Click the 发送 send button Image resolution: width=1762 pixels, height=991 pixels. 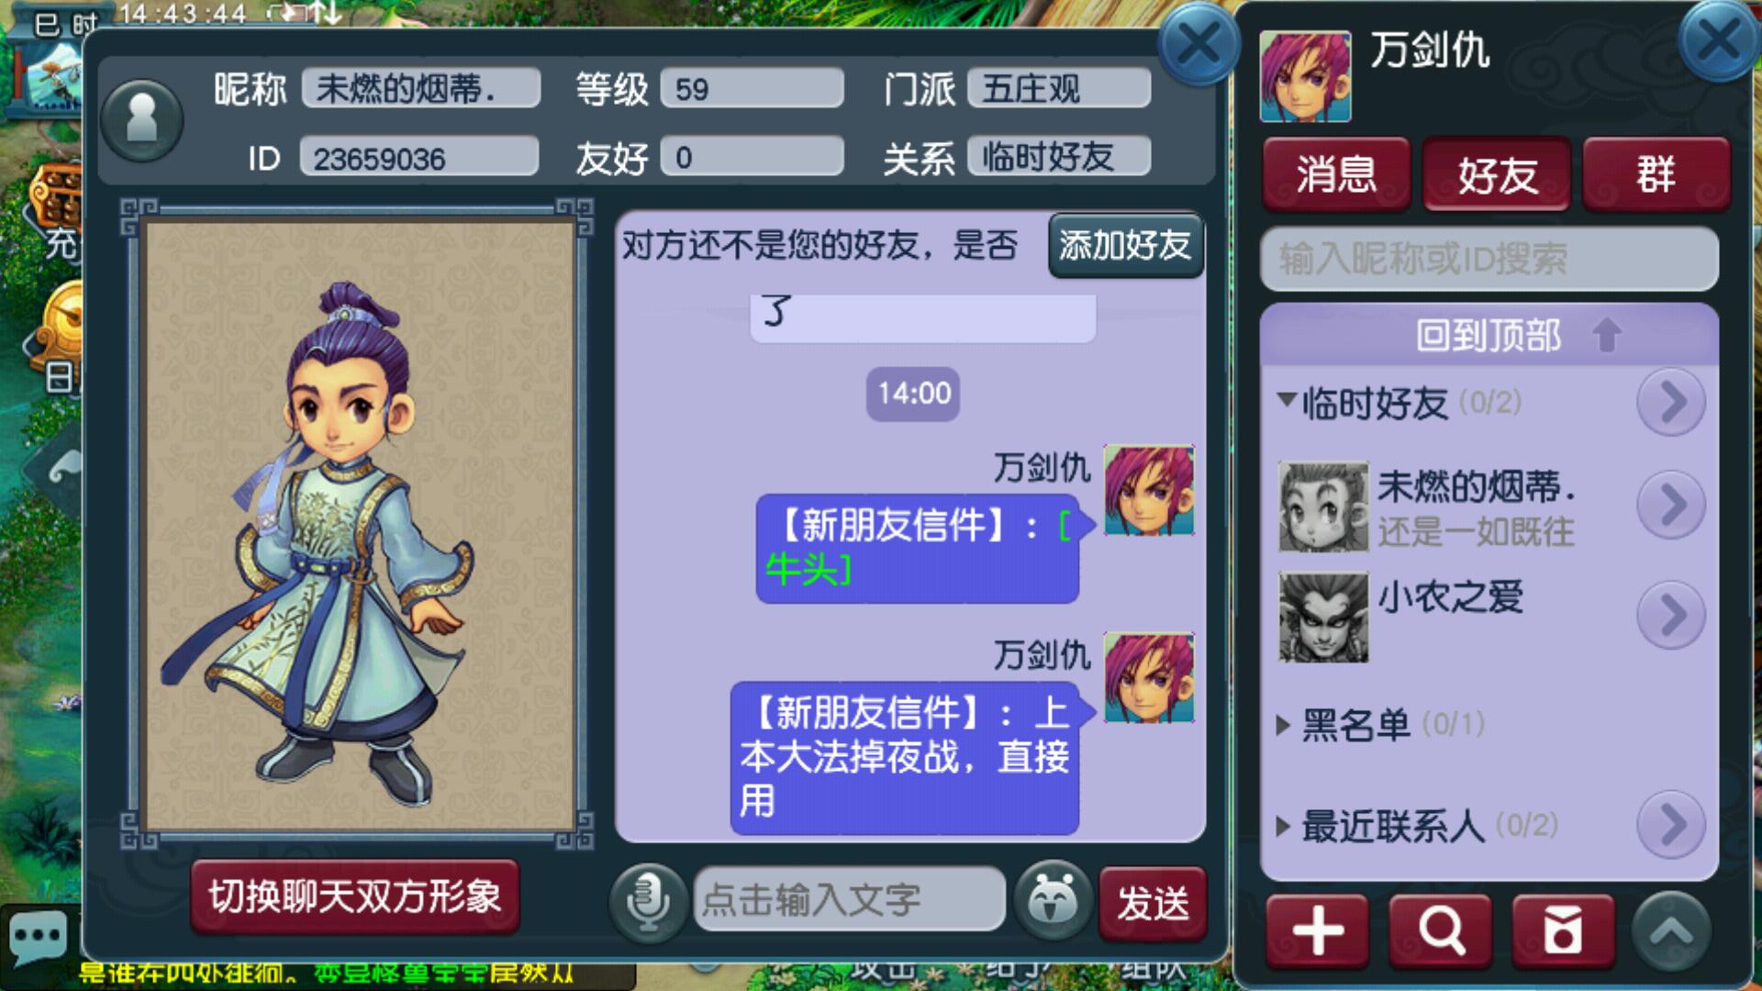(1153, 904)
